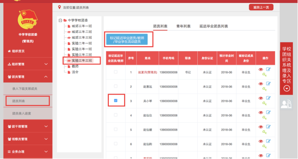Click the green key icon for row 2

264,89
